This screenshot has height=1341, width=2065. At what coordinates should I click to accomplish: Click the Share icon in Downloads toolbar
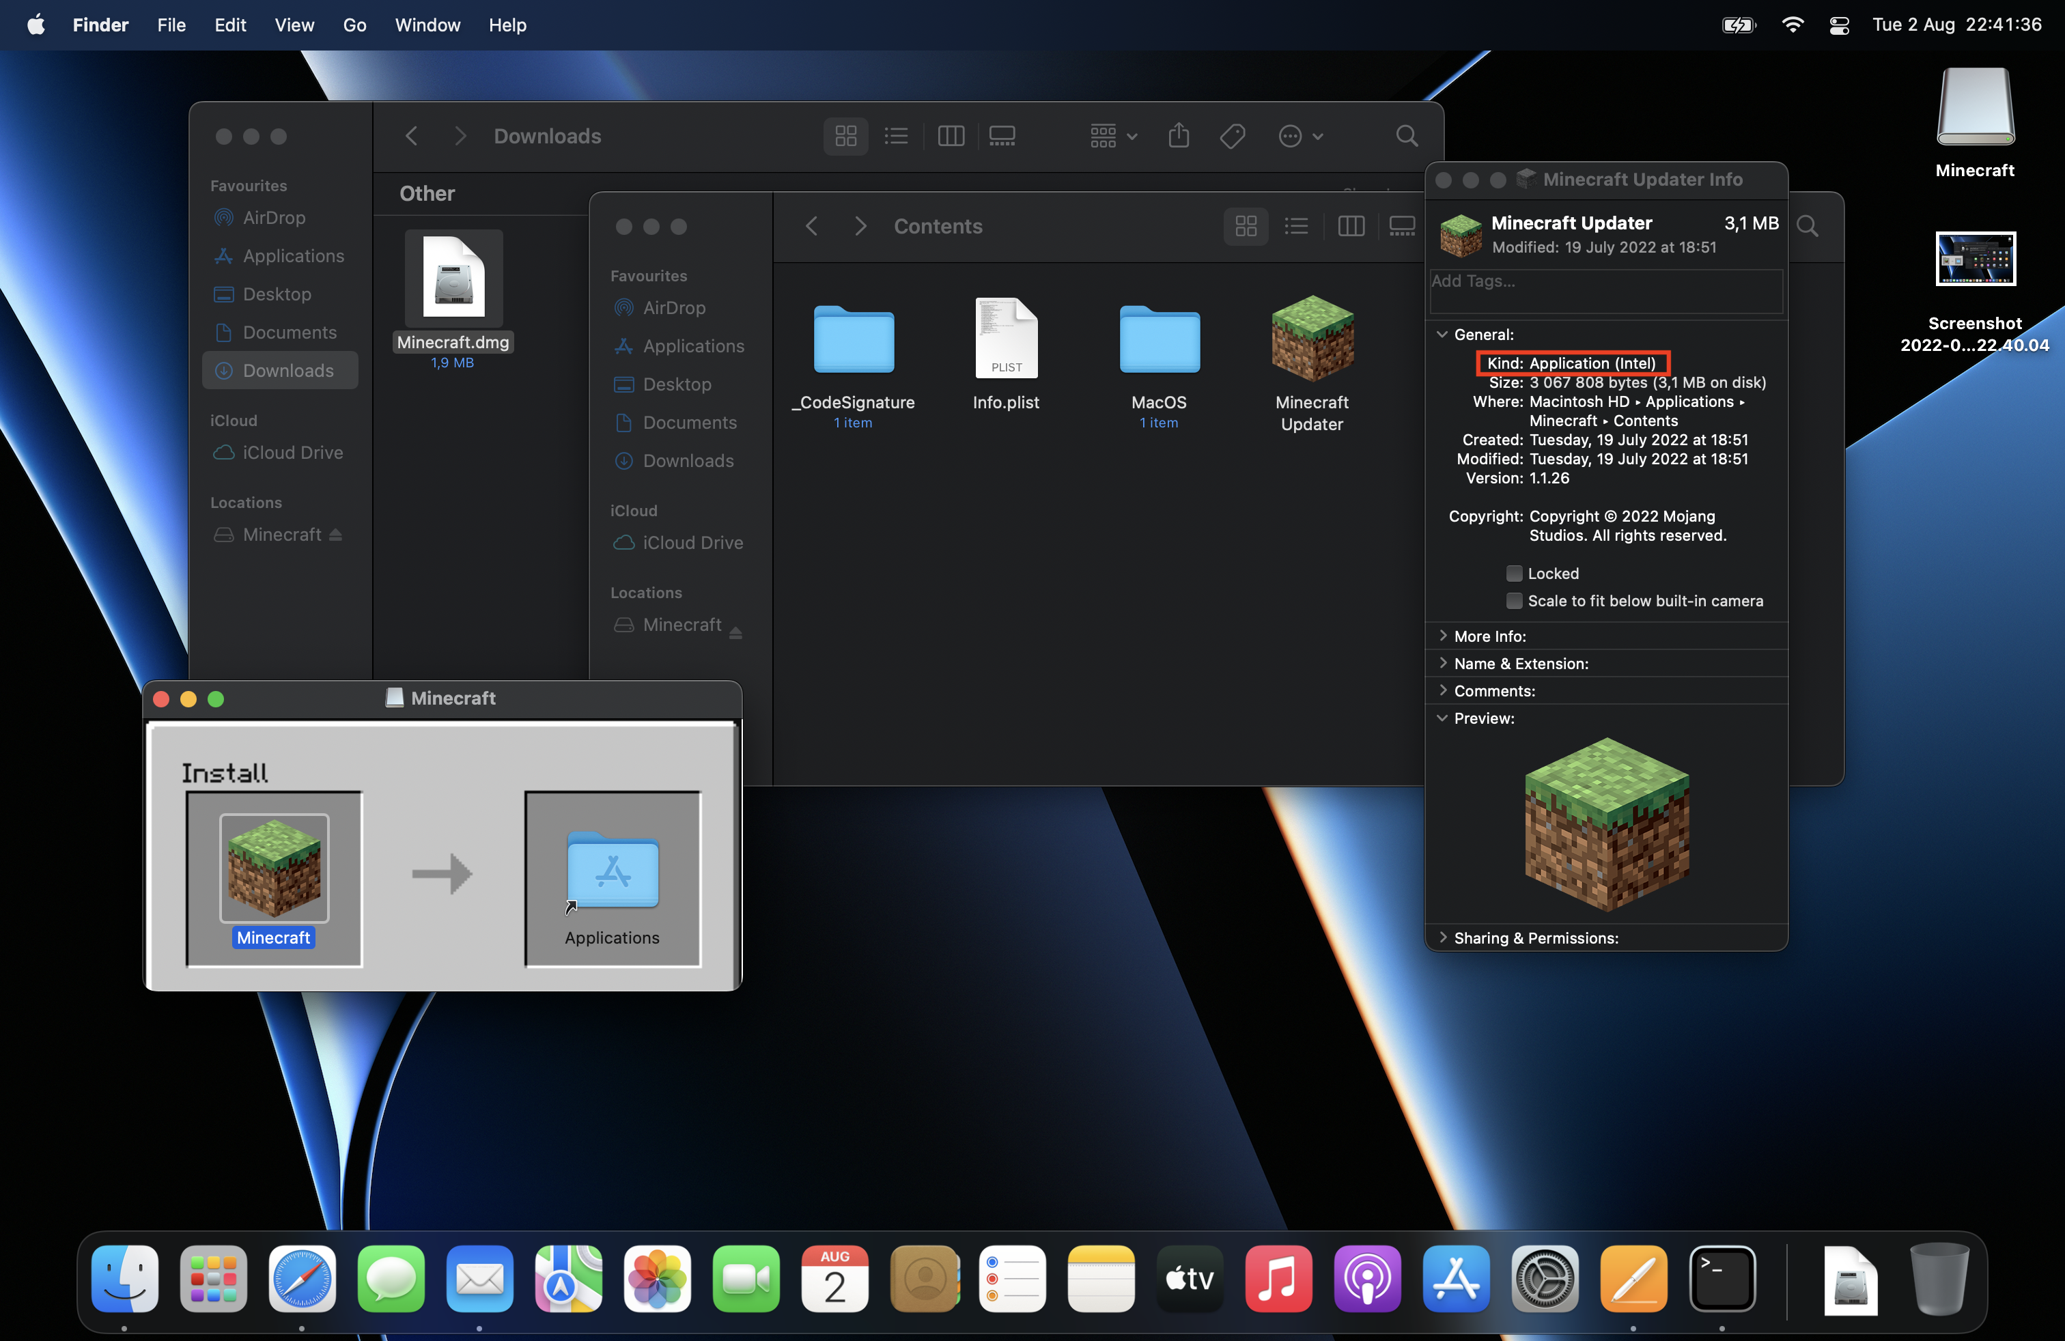pyautogui.click(x=1178, y=136)
